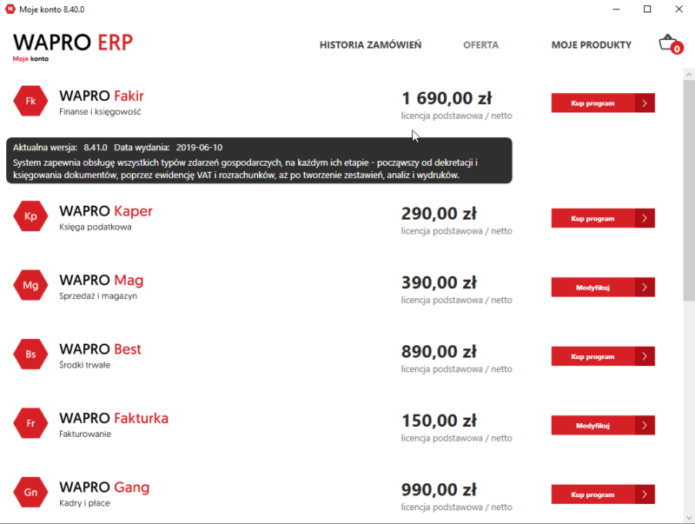Click the WAPRO ERP logo
The image size is (695, 524).
(x=72, y=42)
